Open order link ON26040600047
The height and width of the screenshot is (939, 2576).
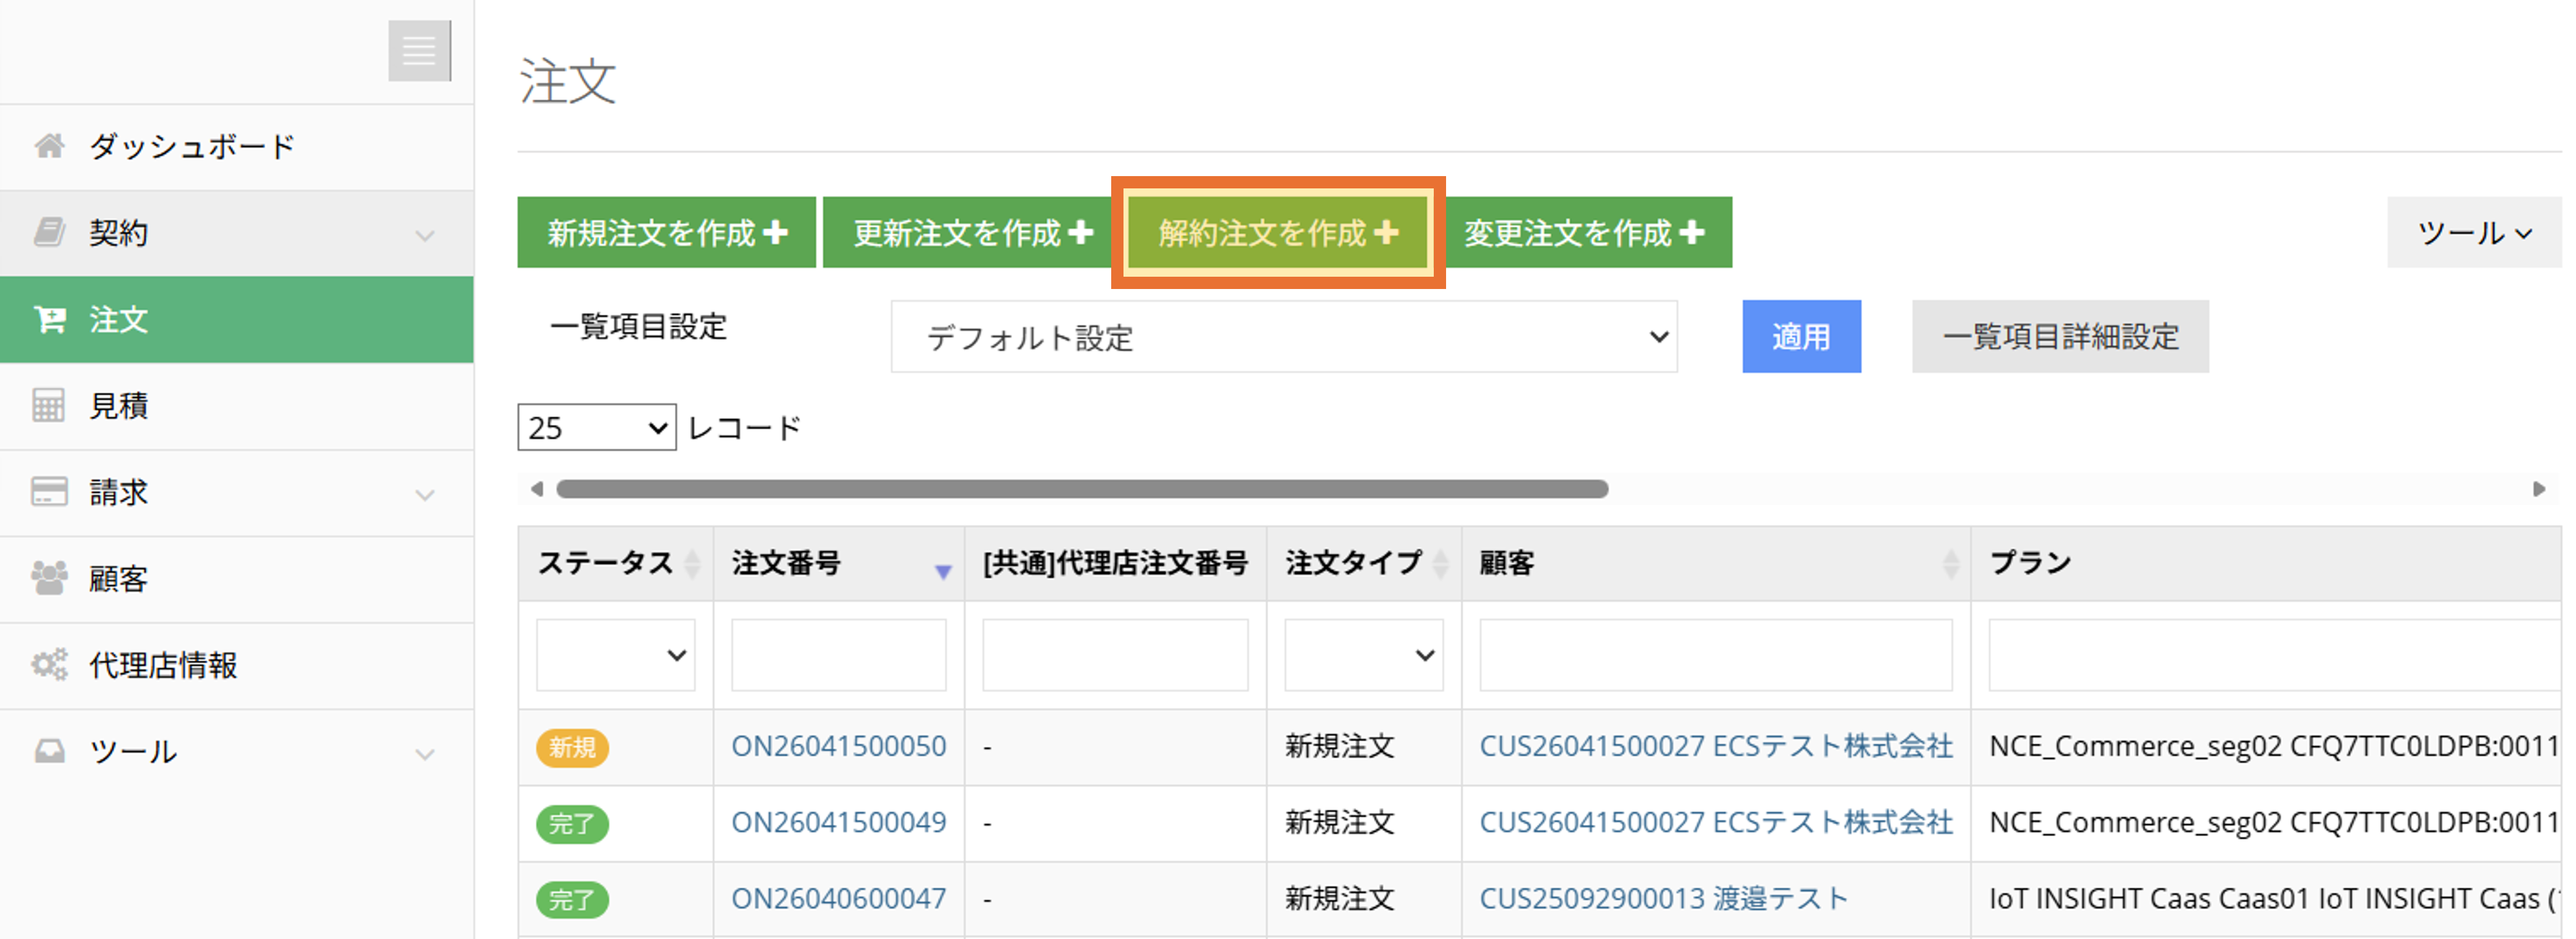tap(838, 898)
